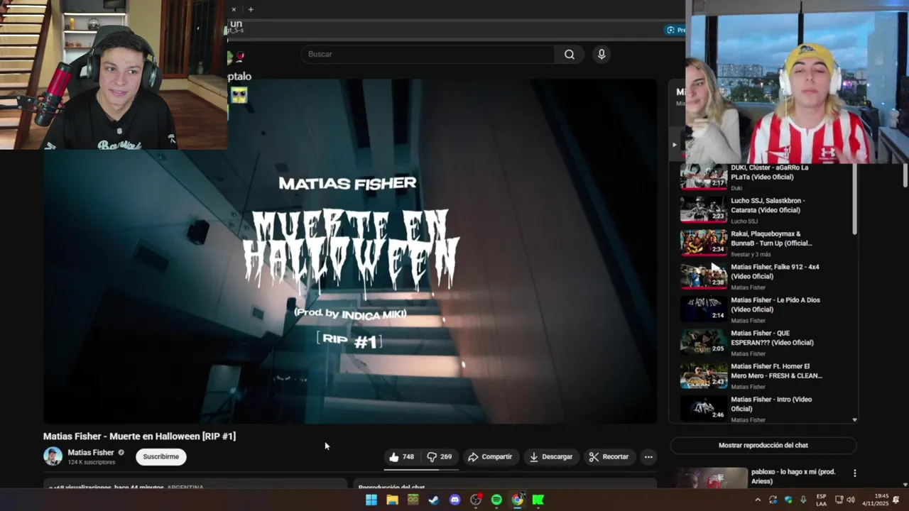Open the three-dot more actions menu
Viewport: 909px width, 511px height.
pos(648,457)
